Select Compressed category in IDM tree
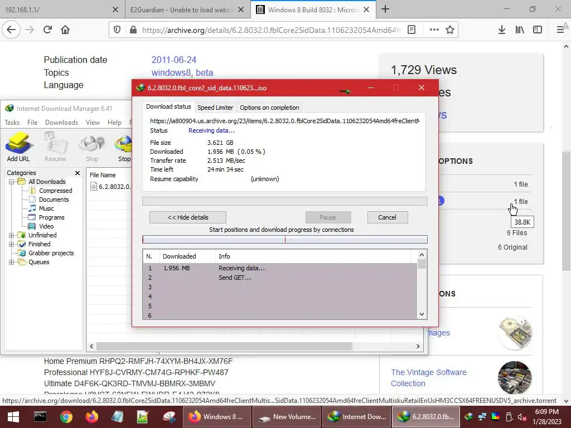Viewport: 571px width, 428px height. [x=55, y=191]
